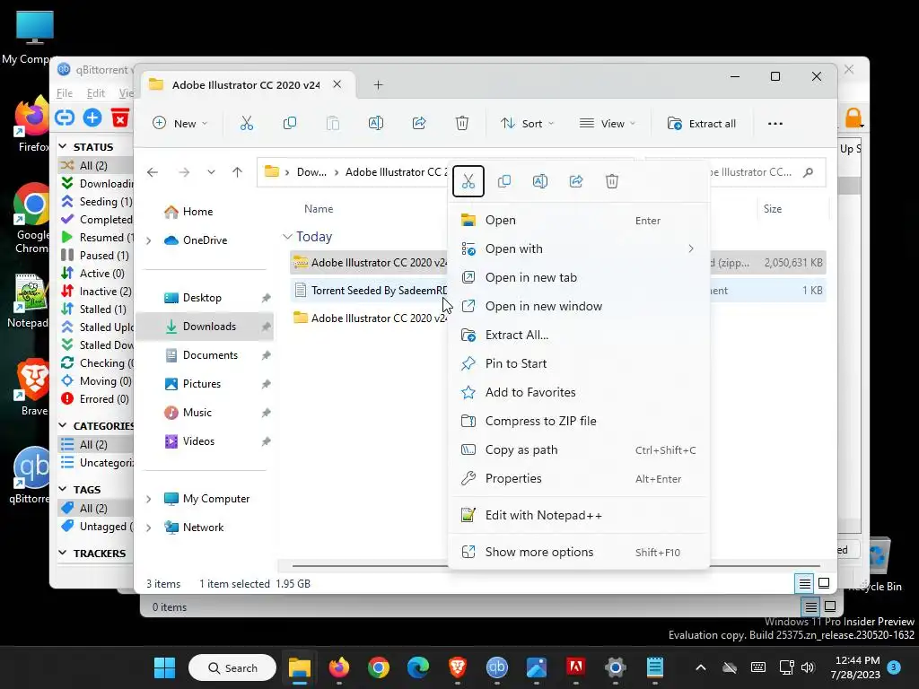Expand Network in navigation pane
Screen dimensions: 919x689
pyautogui.click(x=149, y=528)
